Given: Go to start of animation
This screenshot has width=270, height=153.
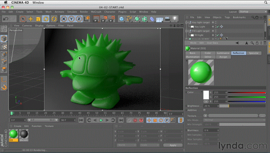Looking at the screenshot, I should tap(81, 120).
